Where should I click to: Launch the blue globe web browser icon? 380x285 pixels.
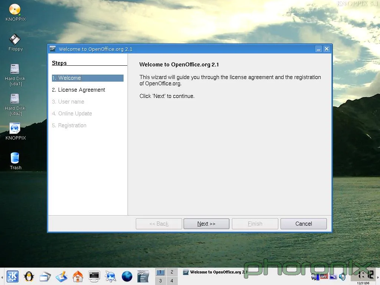pyautogui.click(x=127, y=276)
